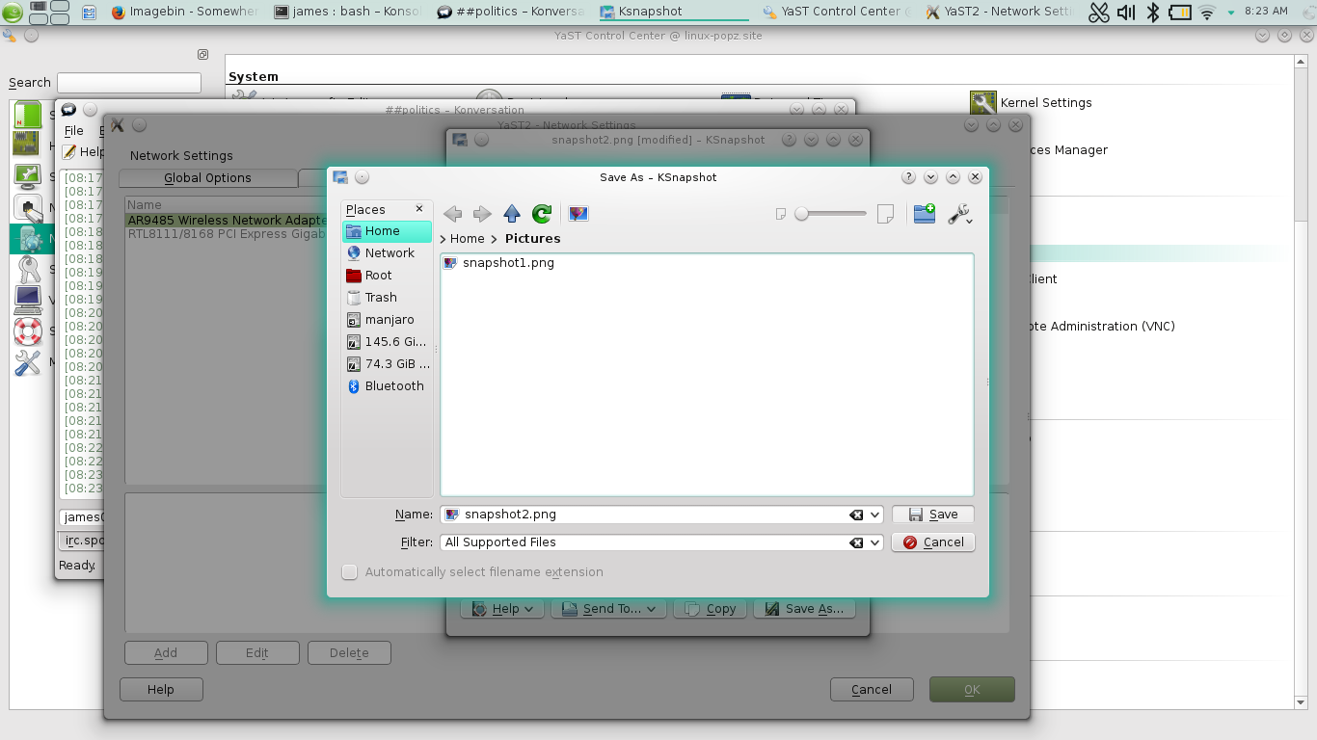Click the large-icon end of the zoom slider

(885, 214)
